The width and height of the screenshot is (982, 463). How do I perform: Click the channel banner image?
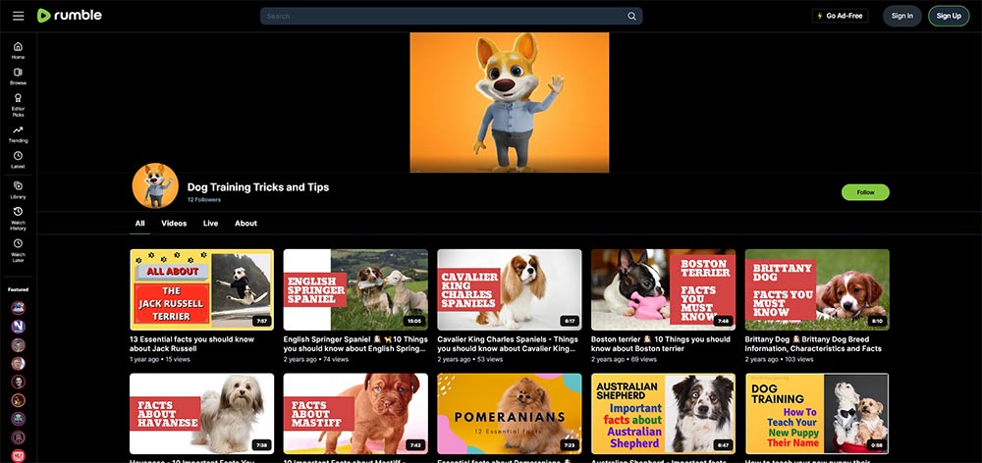point(509,103)
